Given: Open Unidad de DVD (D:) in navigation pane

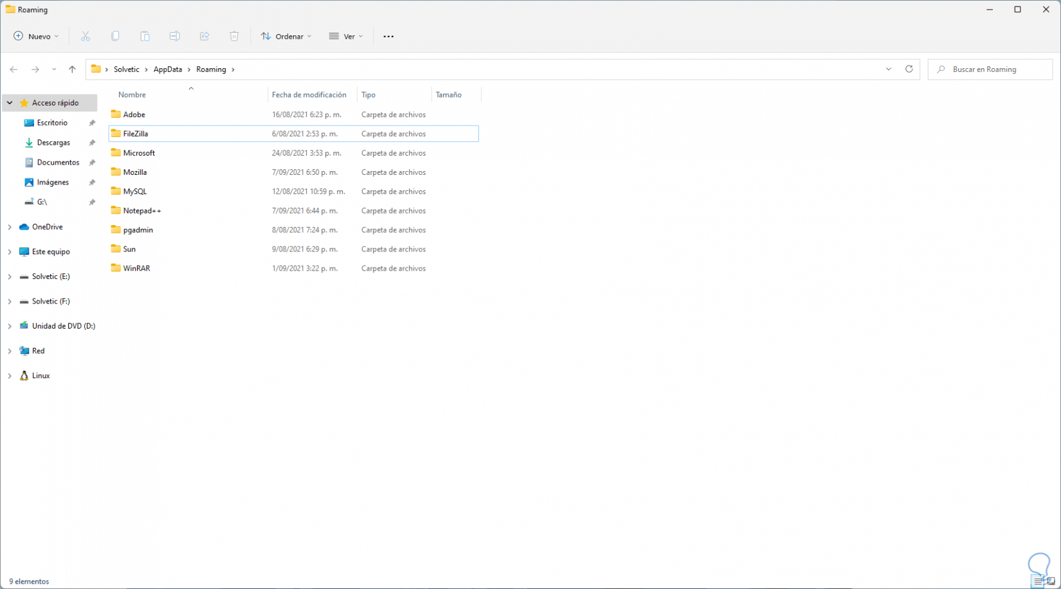Looking at the screenshot, I should [x=63, y=326].
